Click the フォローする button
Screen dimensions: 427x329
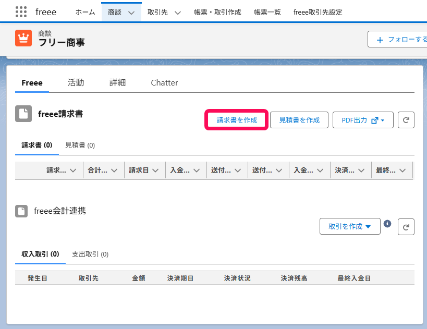[x=397, y=40]
